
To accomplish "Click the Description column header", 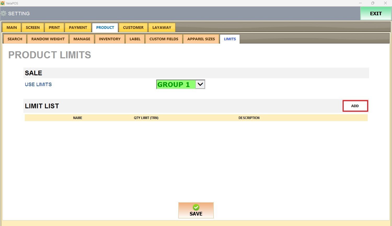I will [249, 118].
